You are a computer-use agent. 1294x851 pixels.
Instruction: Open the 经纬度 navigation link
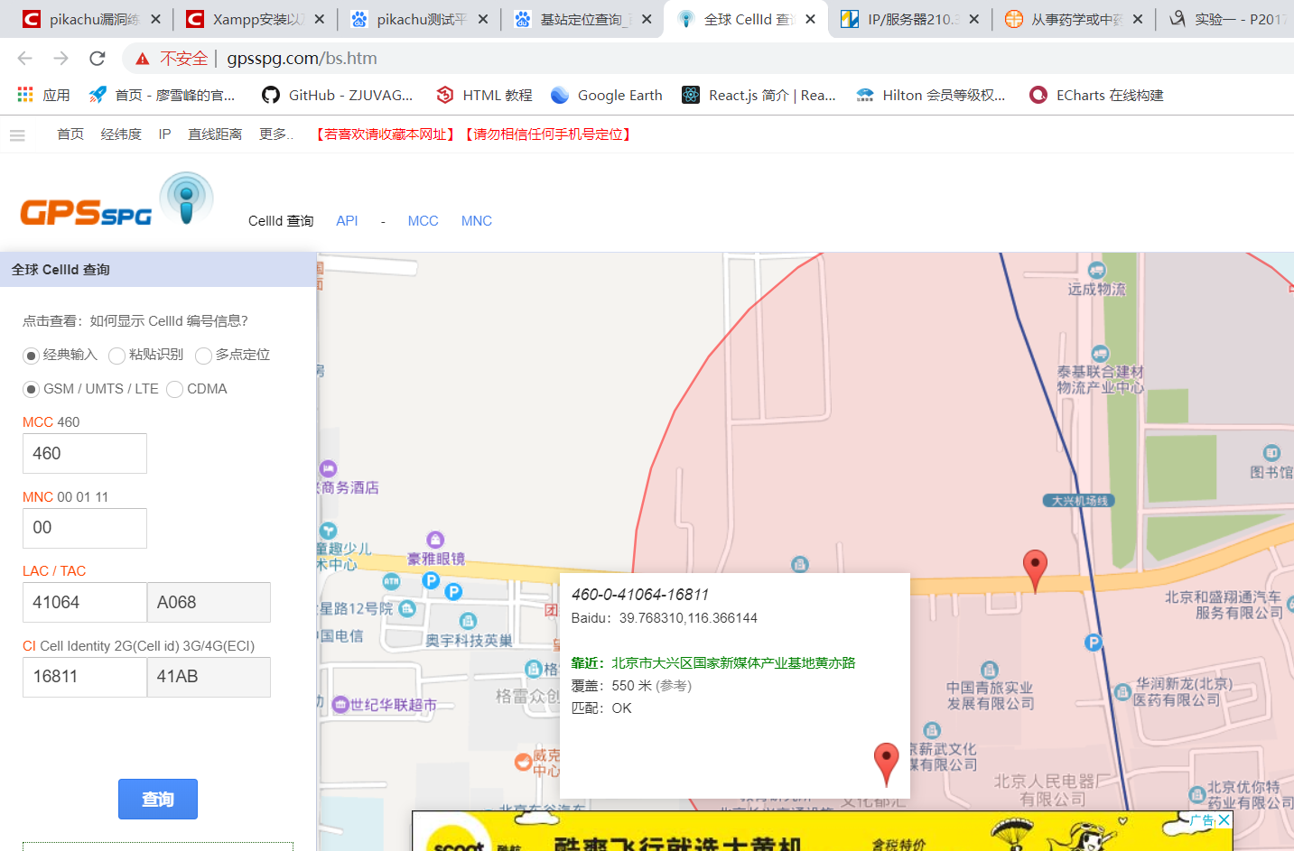coord(121,134)
